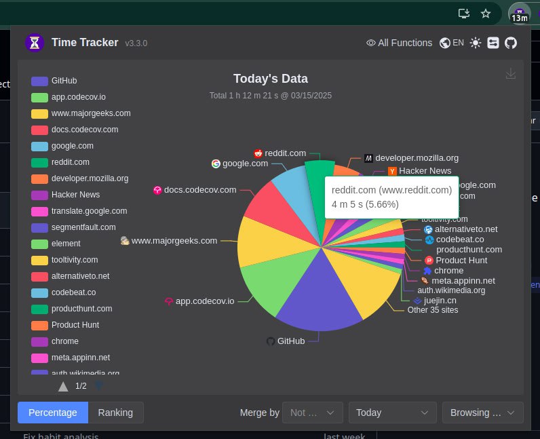Viewport: 540px width, 439px height.
Task: Click the Time Tracker hourglass logo
Action: 35,43
